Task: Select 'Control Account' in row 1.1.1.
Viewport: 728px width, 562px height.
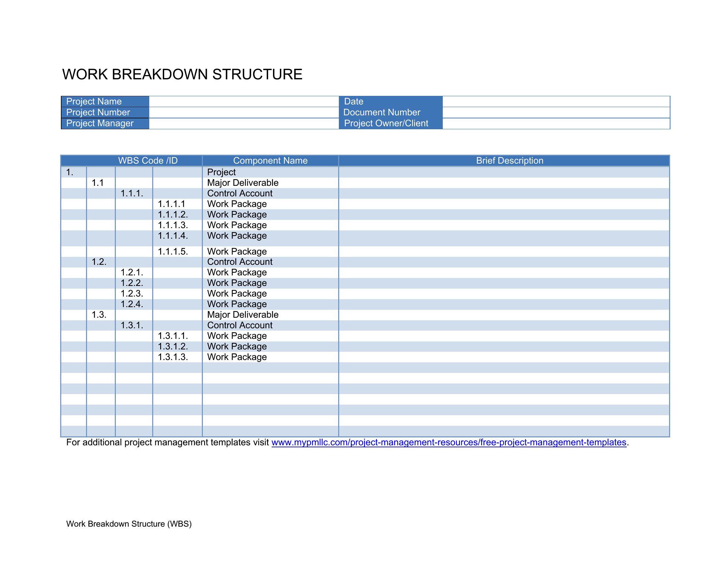Action: click(270, 193)
